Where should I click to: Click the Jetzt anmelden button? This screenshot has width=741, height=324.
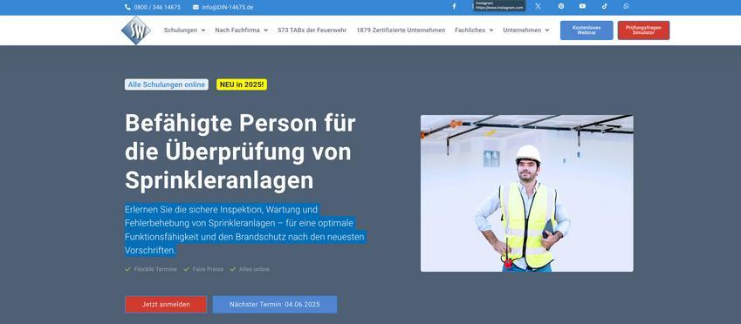[x=166, y=304]
